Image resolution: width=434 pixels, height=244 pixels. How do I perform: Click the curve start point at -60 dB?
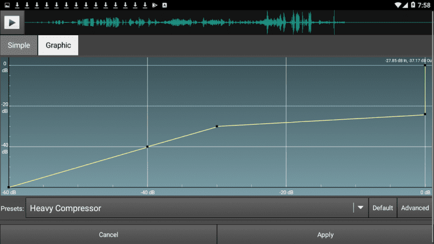9,187
